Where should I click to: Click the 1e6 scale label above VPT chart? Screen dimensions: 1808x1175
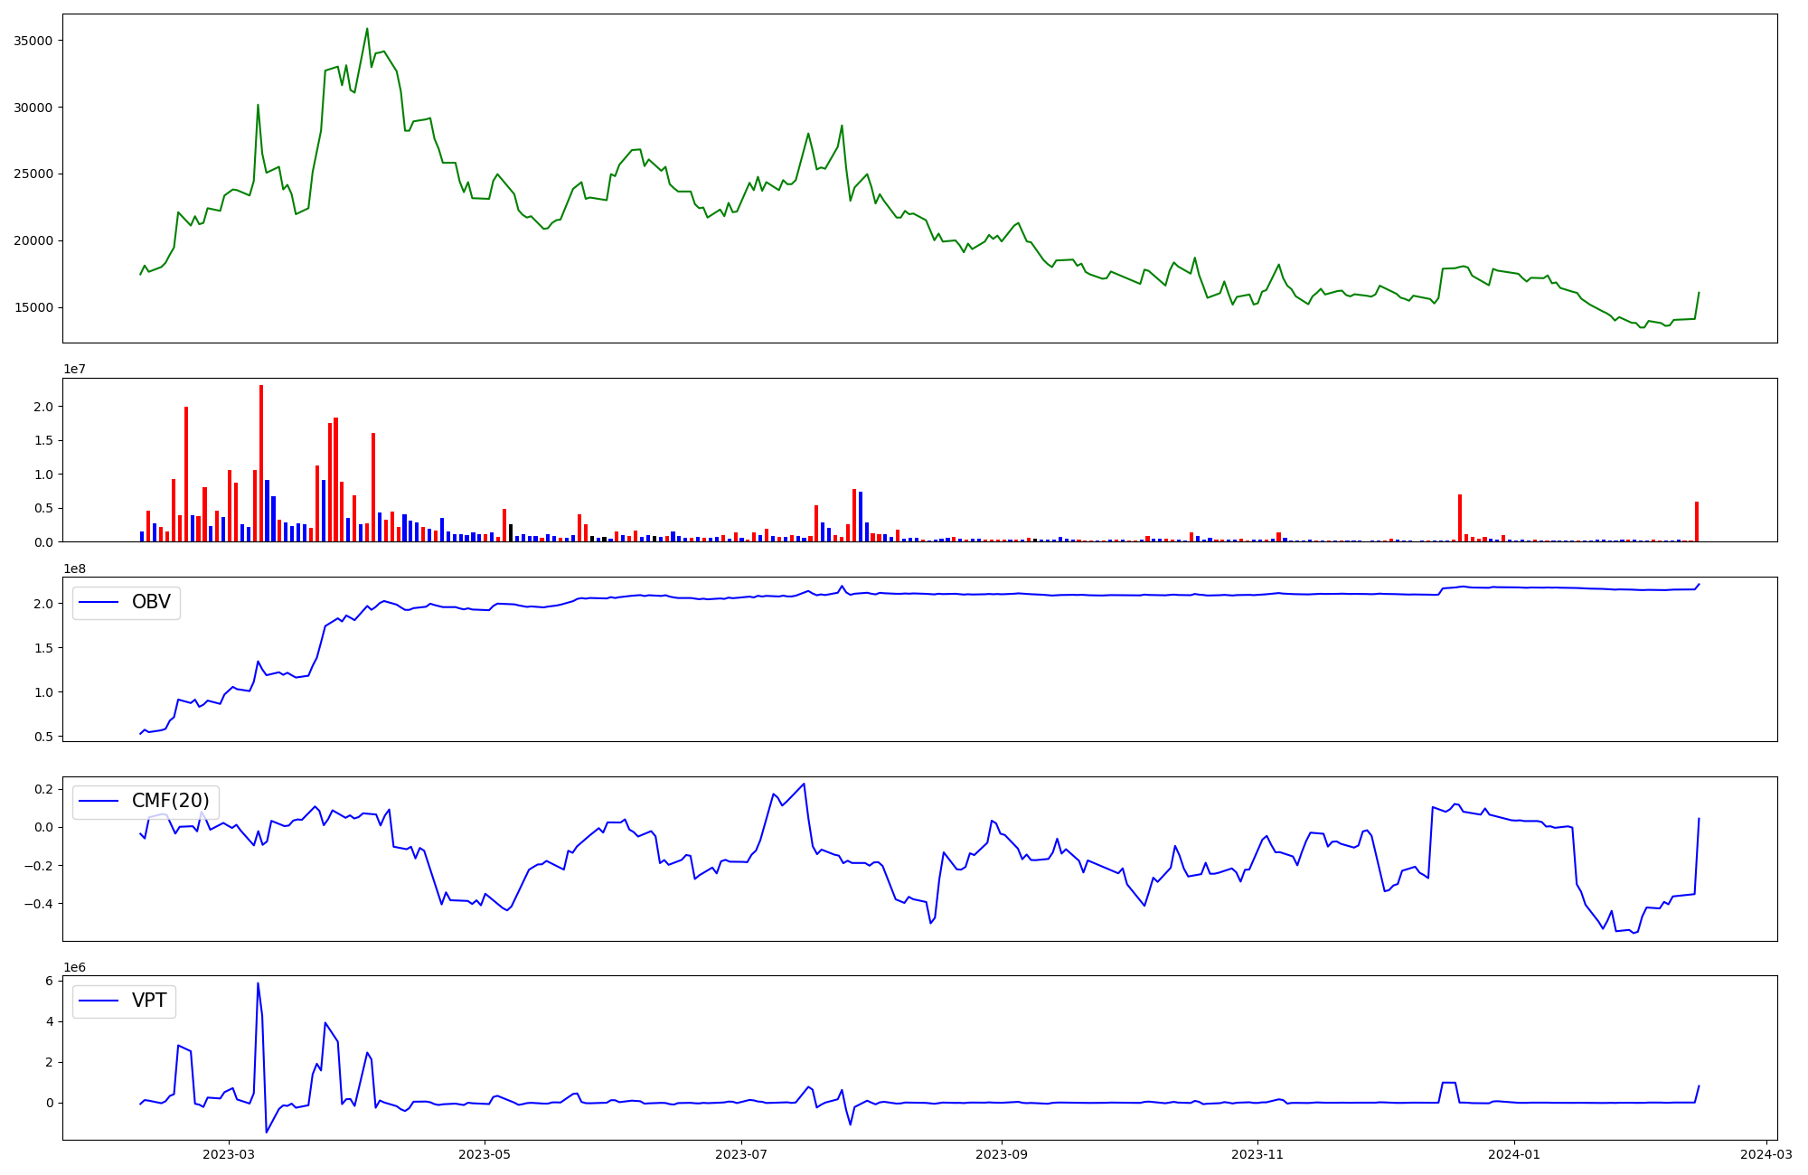[x=74, y=968]
